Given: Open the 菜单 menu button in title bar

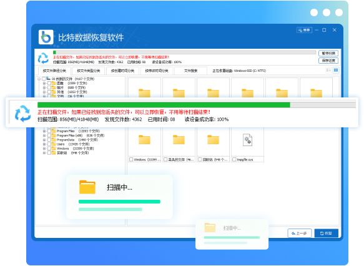Looking at the screenshot, I should click(304, 30).
